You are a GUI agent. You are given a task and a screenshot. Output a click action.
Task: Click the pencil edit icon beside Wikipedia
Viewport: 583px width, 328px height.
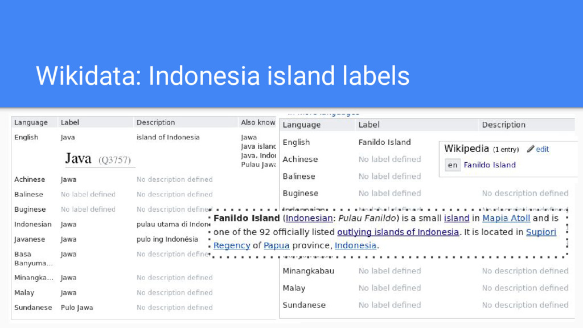pos(530,149)
